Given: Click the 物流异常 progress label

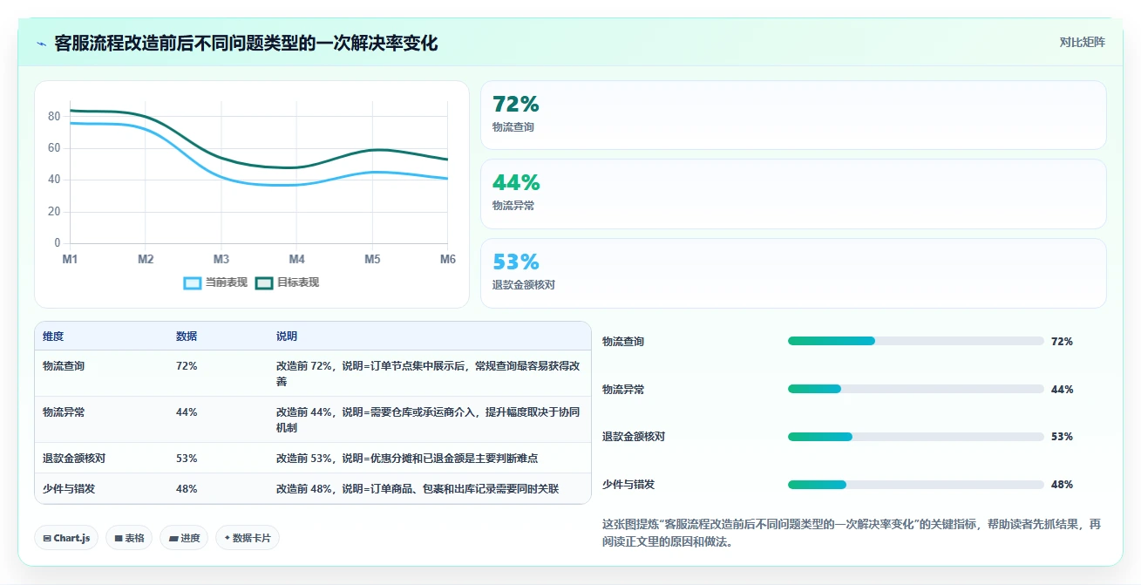Looking at the screenshot, I should tap(623, 389).
